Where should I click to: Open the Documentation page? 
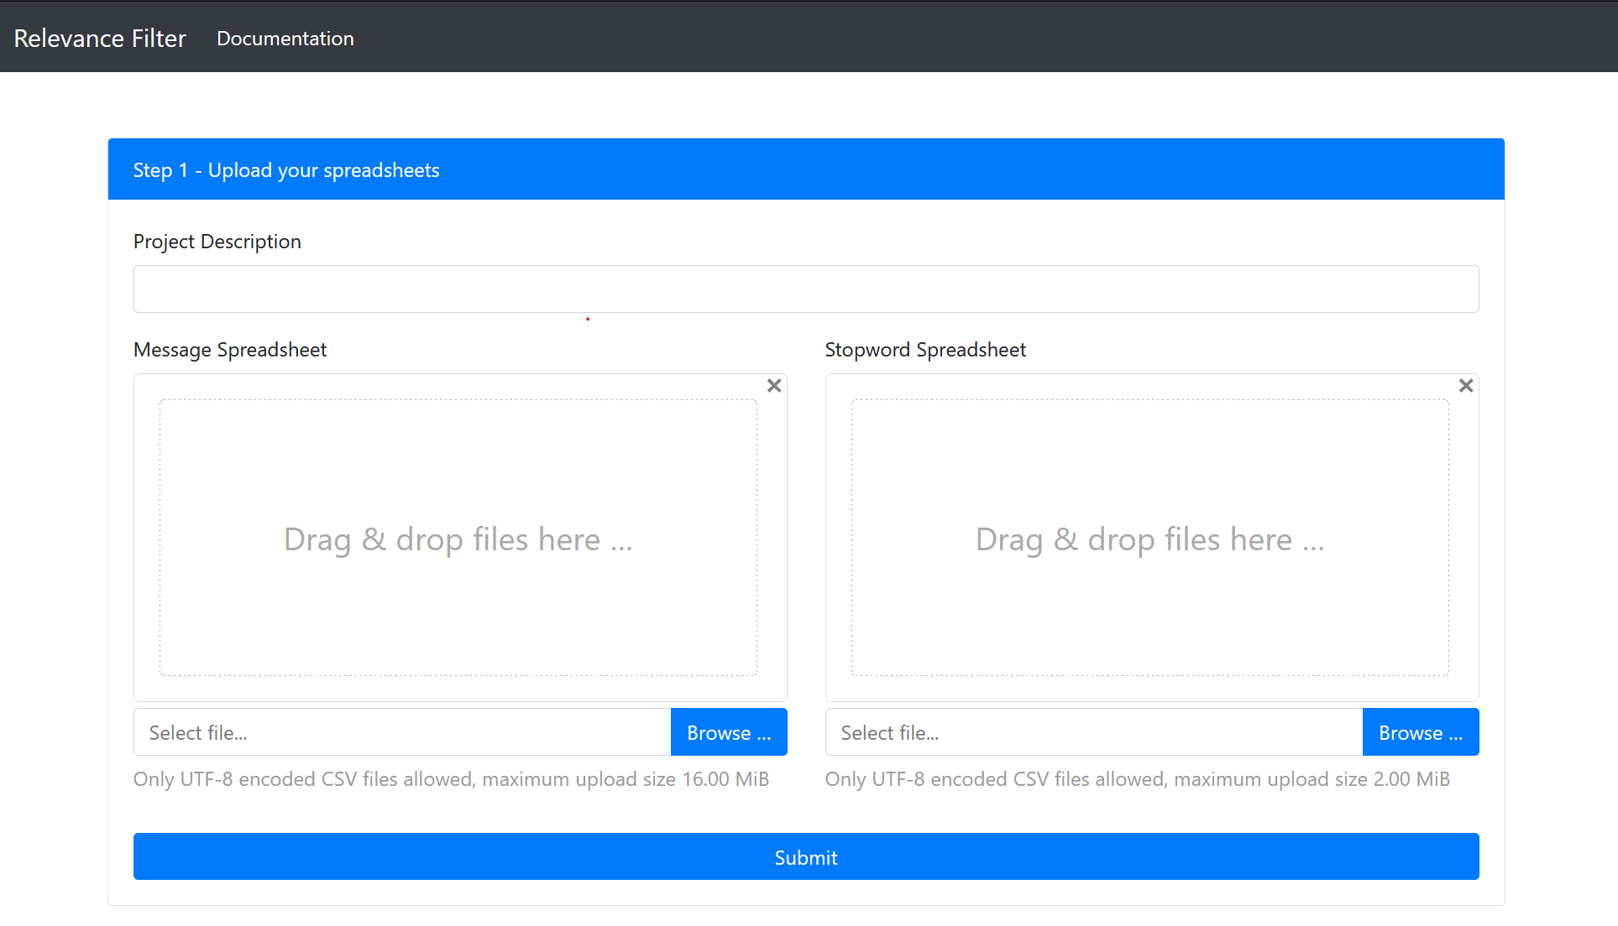285,39
